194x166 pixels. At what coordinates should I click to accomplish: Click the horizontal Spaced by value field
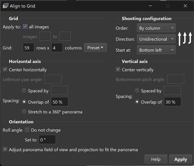pyautogui.click(x=59, y=91)
